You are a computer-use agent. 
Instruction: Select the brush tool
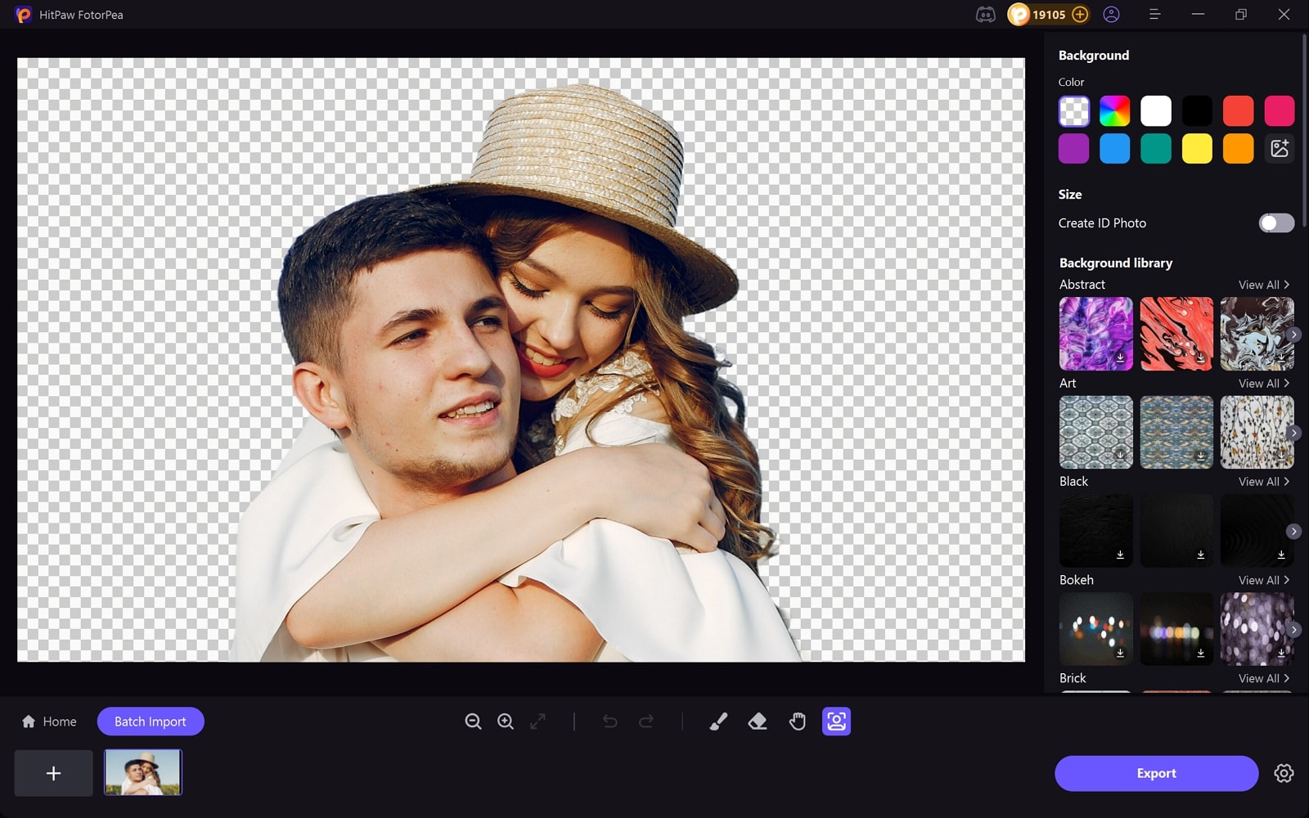click(718, 721)
